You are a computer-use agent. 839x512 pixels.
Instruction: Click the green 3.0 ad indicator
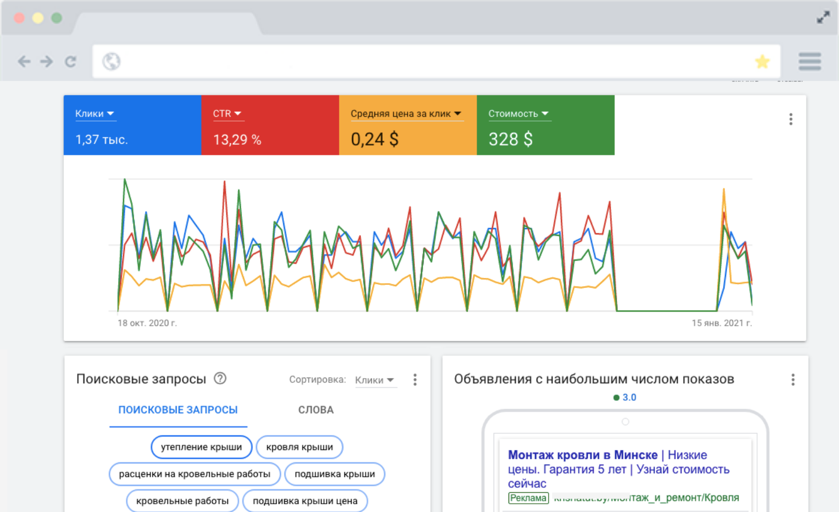pyautogui.click(x=625, y=397)
